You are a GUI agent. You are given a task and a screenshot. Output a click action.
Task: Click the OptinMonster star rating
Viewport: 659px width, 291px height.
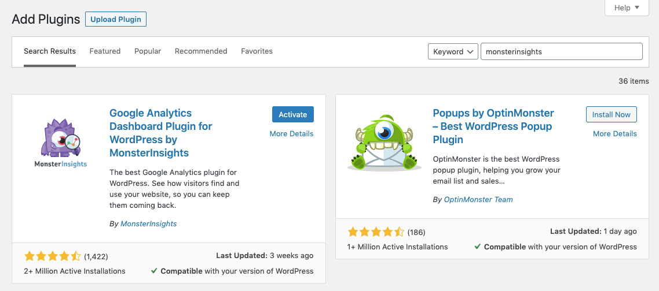(376, 232)
